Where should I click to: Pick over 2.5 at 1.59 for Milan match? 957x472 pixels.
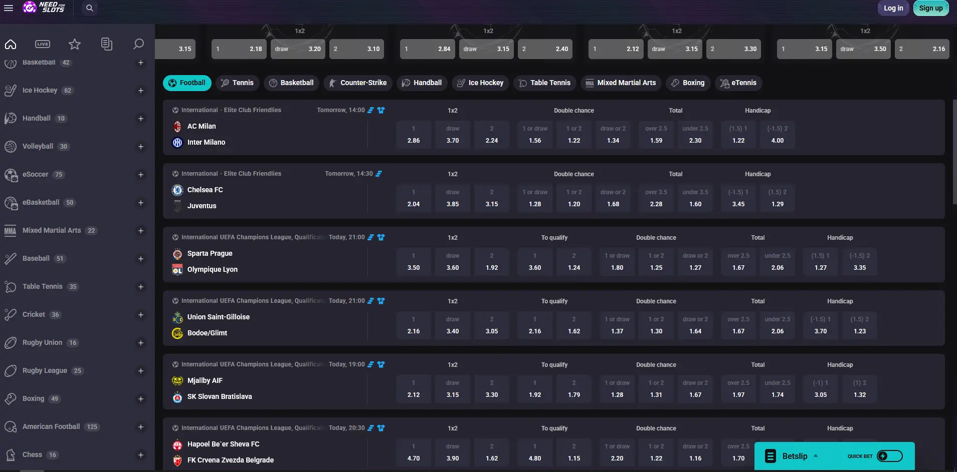click(x=656, y=135)
